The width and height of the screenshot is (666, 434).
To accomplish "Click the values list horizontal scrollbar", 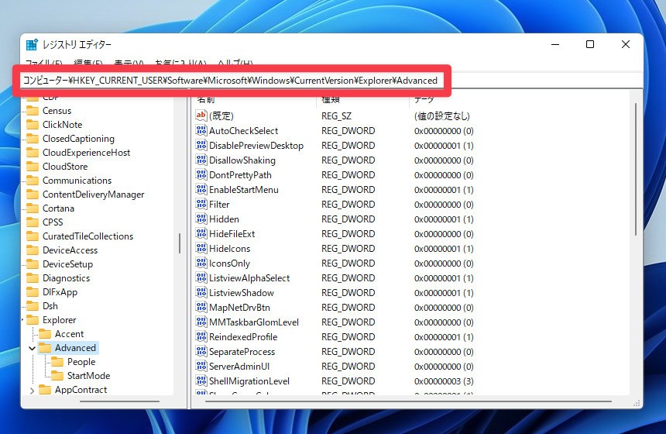I will (408, 401).
